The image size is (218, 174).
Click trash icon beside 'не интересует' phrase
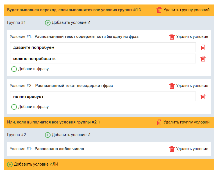(203, 97)
